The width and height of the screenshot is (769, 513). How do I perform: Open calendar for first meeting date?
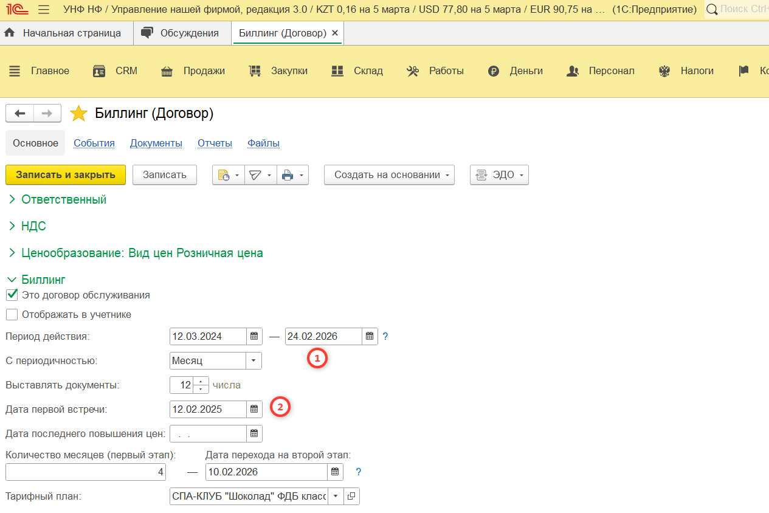[x=254, y=409]
